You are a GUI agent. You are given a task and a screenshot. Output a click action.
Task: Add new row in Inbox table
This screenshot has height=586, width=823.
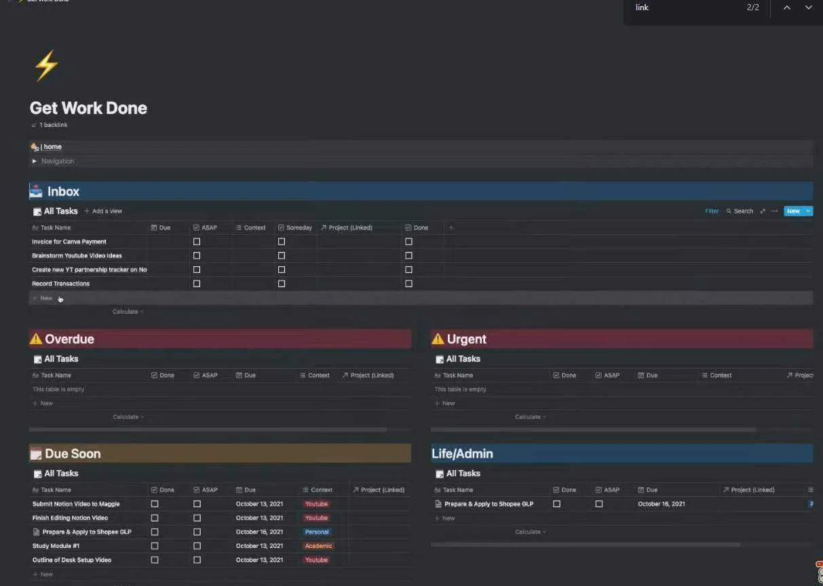click(x=421, y=298)
